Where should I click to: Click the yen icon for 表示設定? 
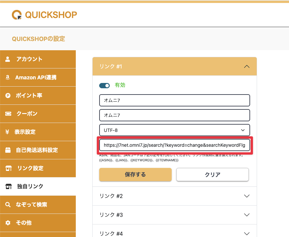(x=7, y=132)
